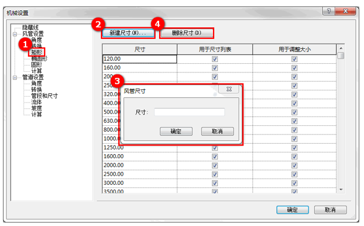Screen dimensions: 364x226
Task: Select 矩形 in the settings tree
Action: (37, 52)
